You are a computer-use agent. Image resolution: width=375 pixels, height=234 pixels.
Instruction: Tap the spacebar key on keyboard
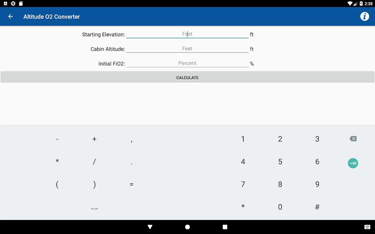(x=94, y=208)
